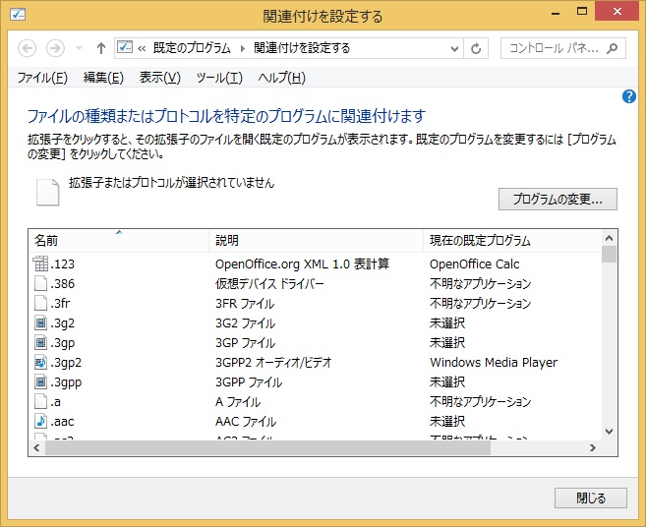Screen dimensions: 646x527
Task: Click the up-folder arrow in navigation bar
Action: [x=100, y=48]
